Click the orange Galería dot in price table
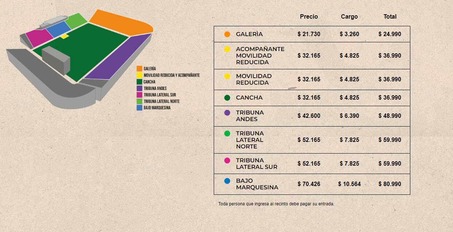The image size is (453, 232). 227,34
